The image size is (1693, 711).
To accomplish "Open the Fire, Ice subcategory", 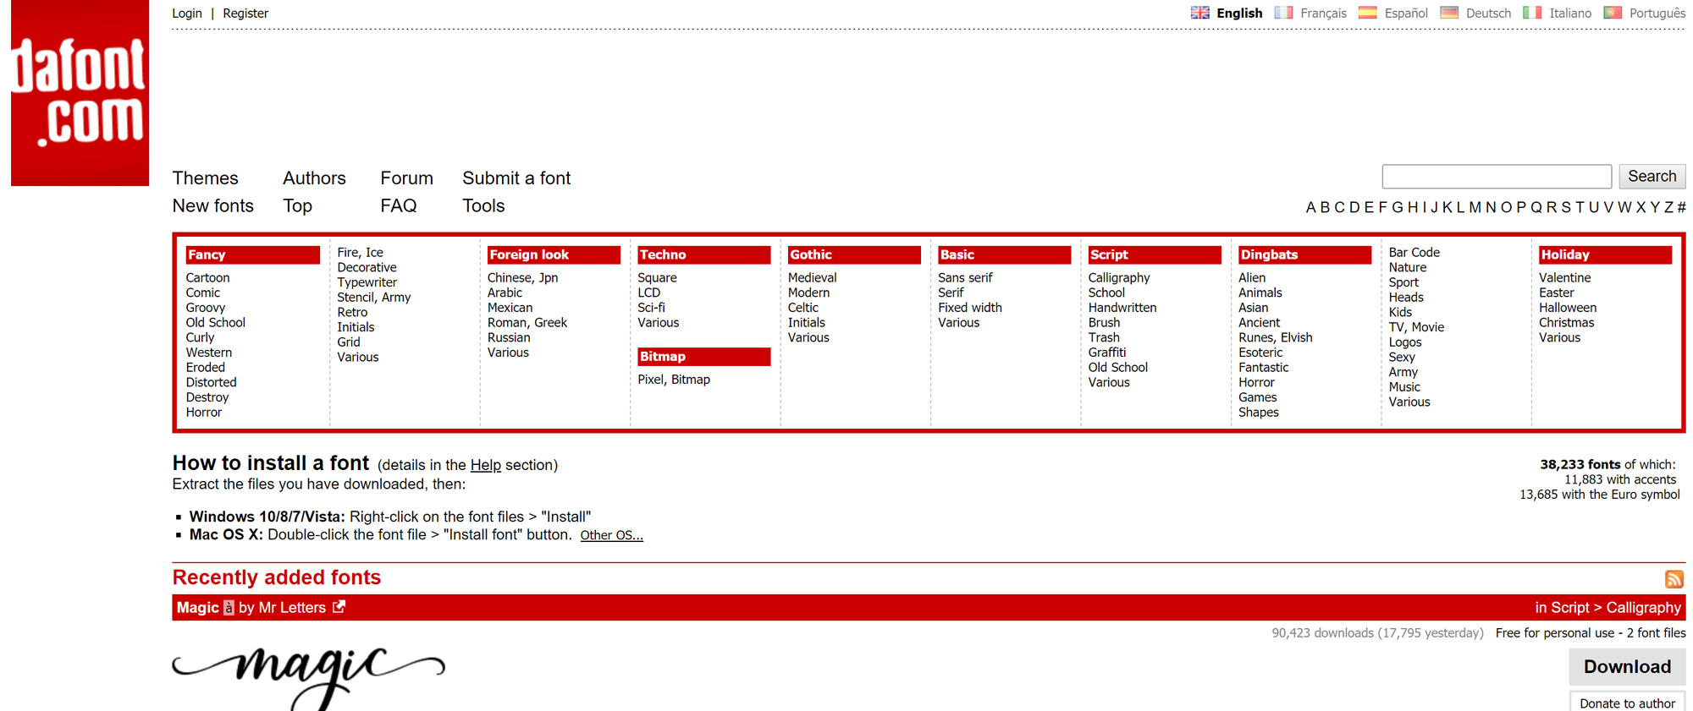I will click(360, 253).
